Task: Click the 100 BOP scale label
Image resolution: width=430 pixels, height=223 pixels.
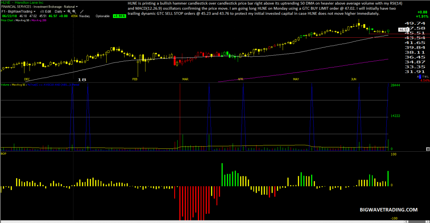Action: click(x=393, y=154)
